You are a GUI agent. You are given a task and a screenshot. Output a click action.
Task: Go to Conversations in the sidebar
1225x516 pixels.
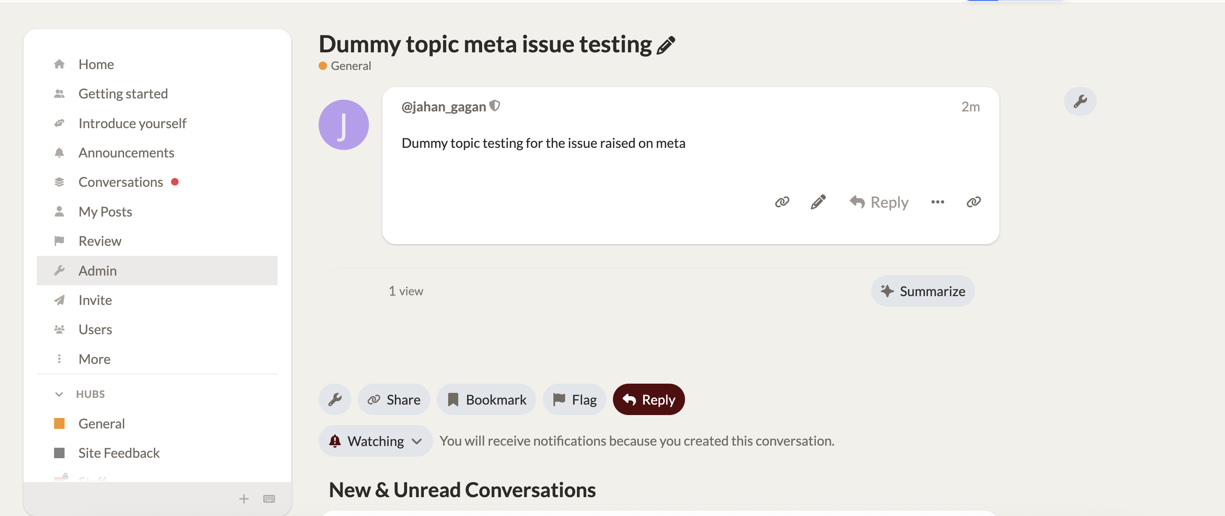pos(120,182)
